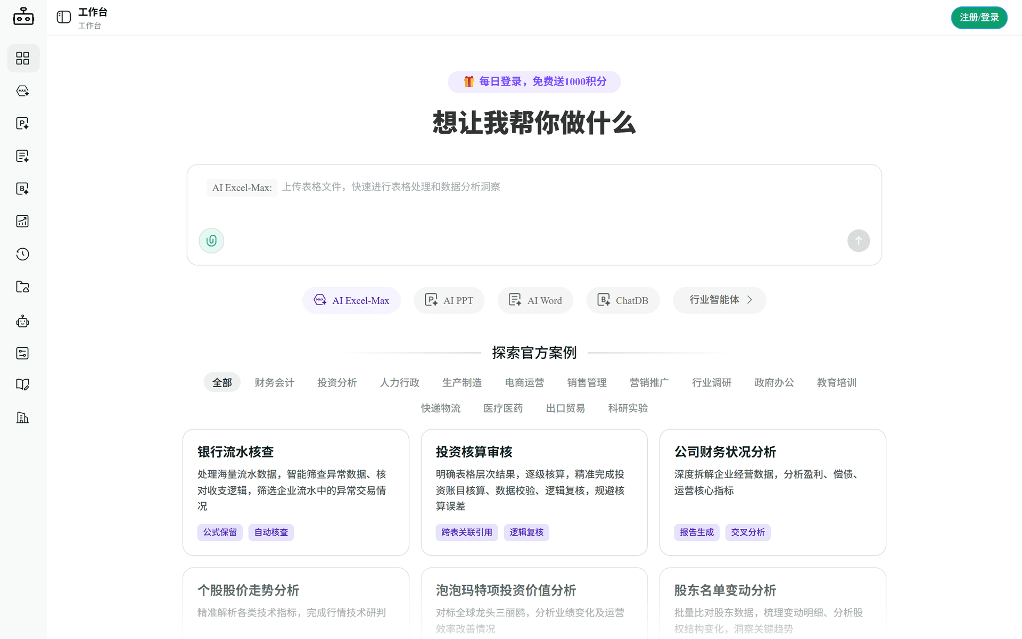The image size is (1022, 639).
Task: Open the 公司财务状况分析 case card
Action: tap(773, 492)
